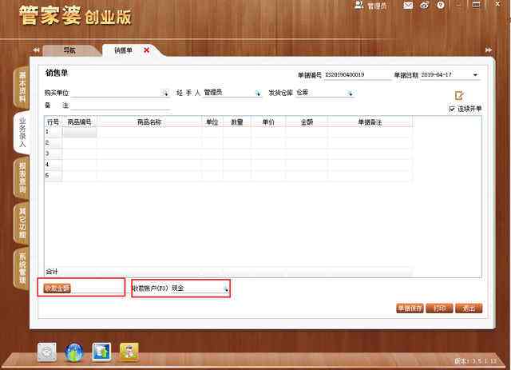Screen dimensions: 511x370
Task: Open the help question mark icon
Action: click(x=441, y=6)
